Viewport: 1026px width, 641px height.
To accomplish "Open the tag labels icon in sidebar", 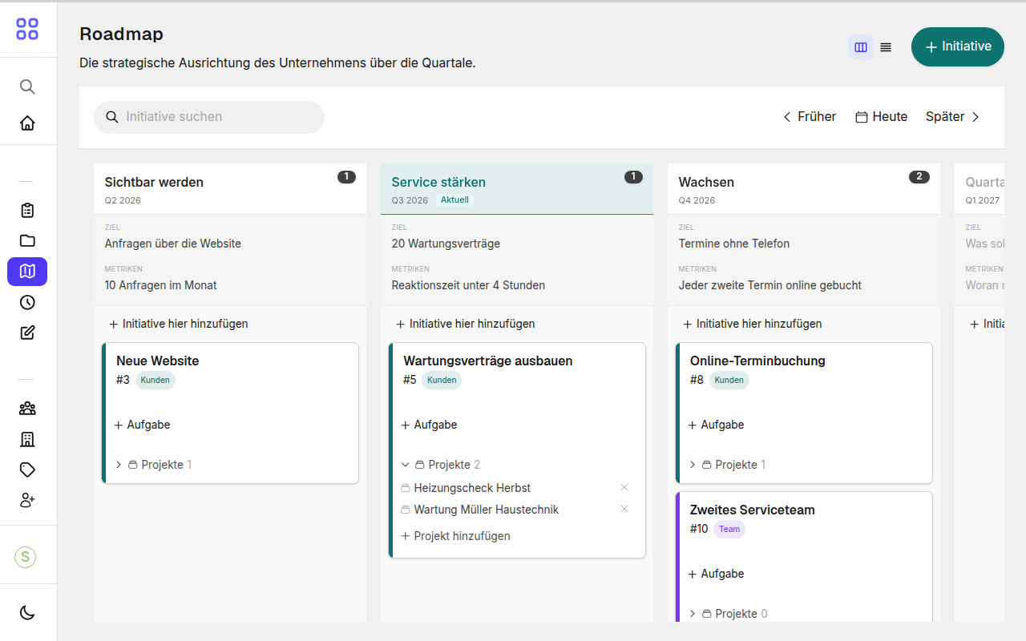I will (27, 470).
